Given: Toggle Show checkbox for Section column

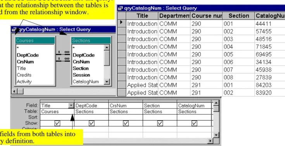Looking at the screenshot, I should (x=160, y=123).
